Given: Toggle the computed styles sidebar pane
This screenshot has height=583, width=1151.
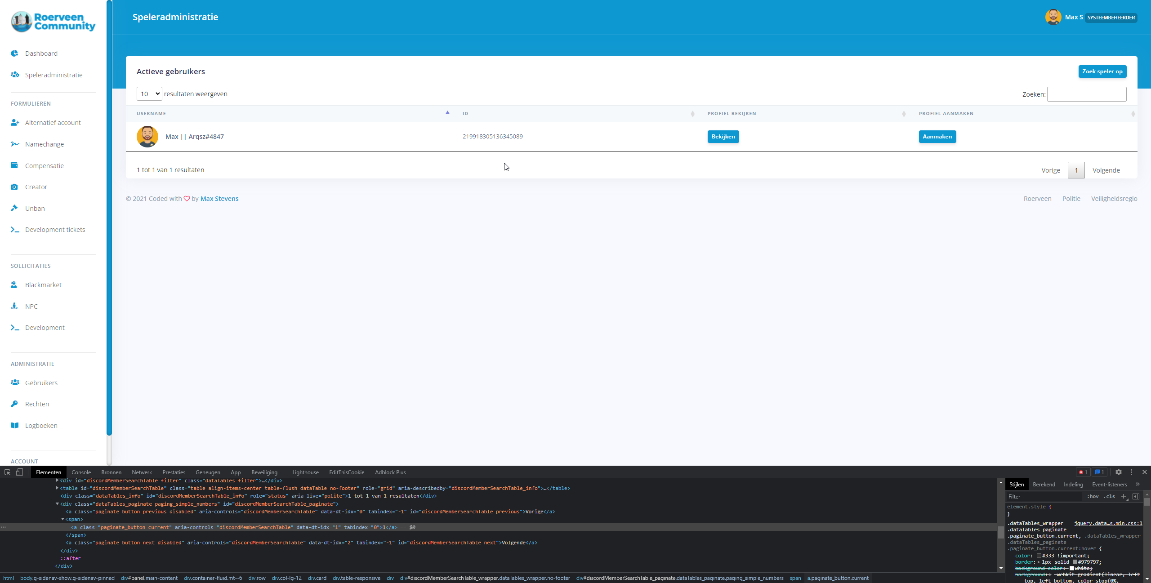Looking at the screenshot, I should point(1136,496).
